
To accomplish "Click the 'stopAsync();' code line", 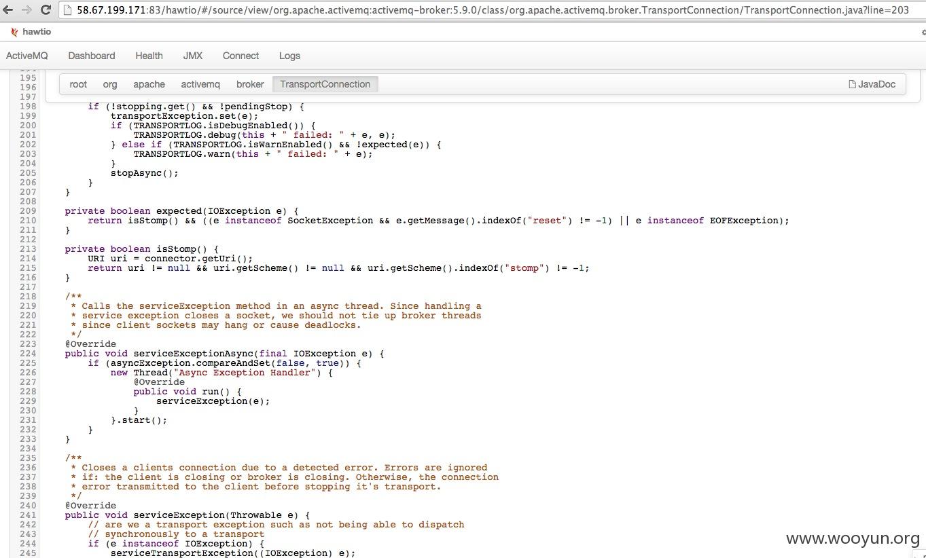I will [x=145, y=172].
